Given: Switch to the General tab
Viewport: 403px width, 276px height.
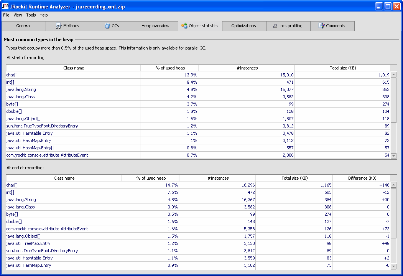Looking at the screenshot, I should [x=23, y=26].
